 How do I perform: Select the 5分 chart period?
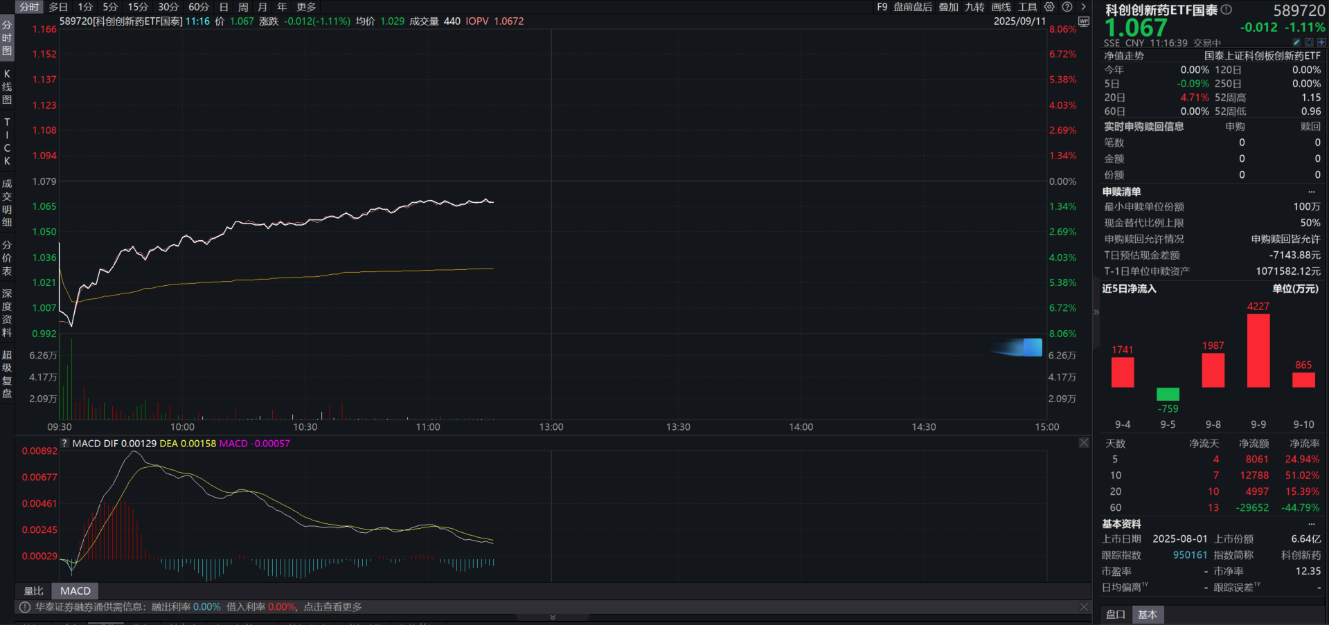click(110, 7)
